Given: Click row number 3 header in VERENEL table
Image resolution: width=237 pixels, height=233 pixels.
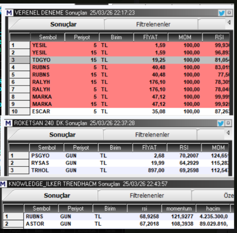Looking at the screenshot, I should pos(20,60).
